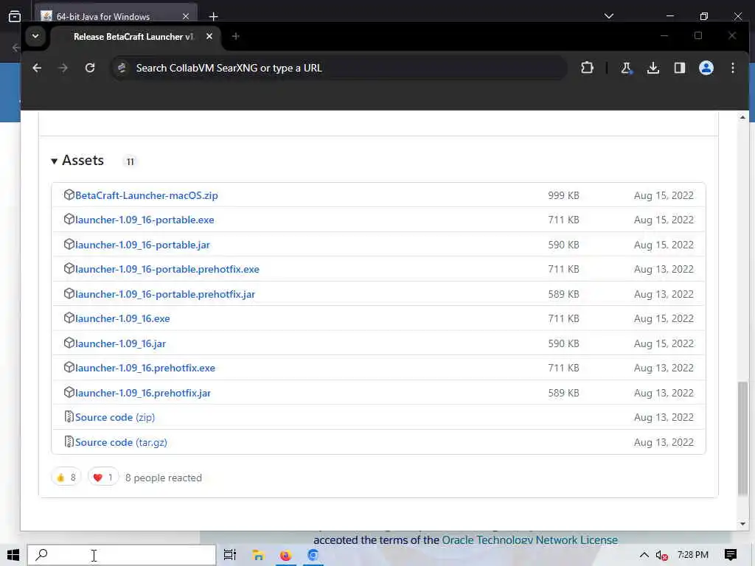Download Source code (zip)

pyautogui.click(x=115, y=417)
